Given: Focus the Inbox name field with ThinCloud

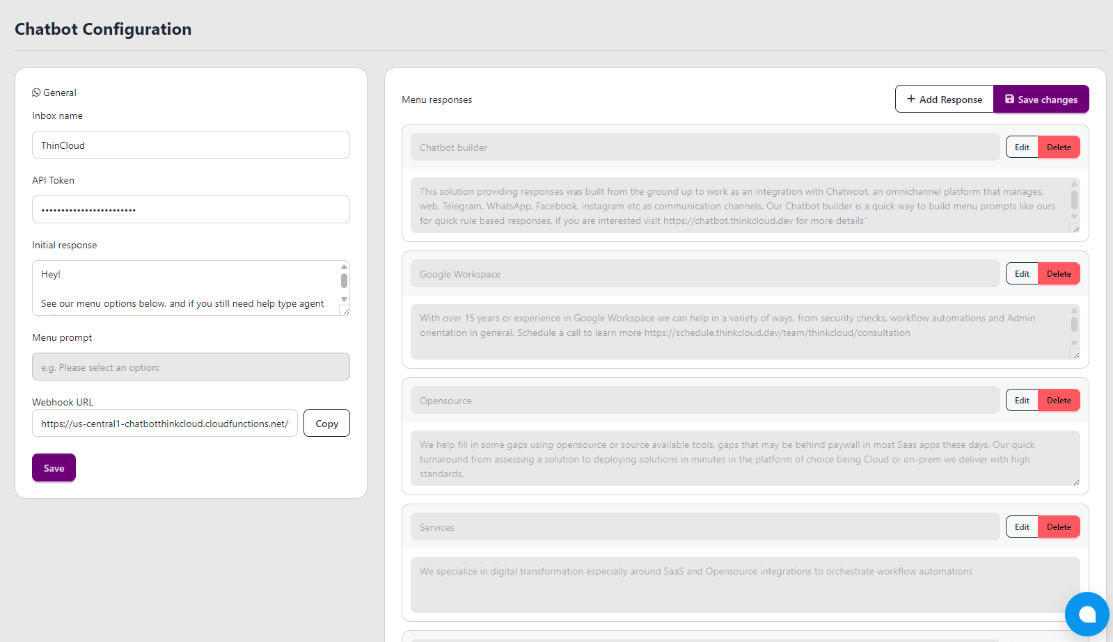Looking at the screenshot, I should pos(191,145).
